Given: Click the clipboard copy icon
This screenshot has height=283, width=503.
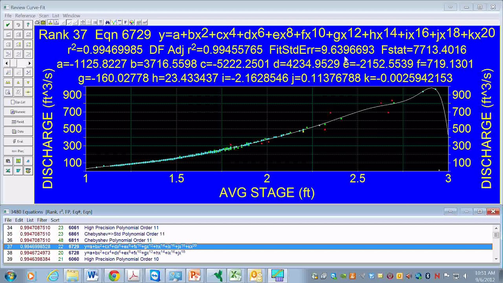Looking at the screenshot, I should (8, 161).
